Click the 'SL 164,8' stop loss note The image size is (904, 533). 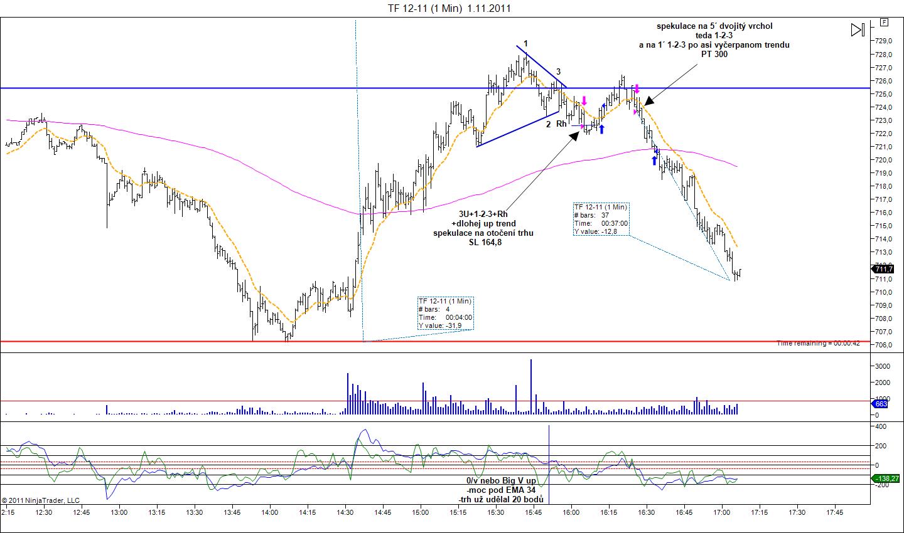[484, 243]
